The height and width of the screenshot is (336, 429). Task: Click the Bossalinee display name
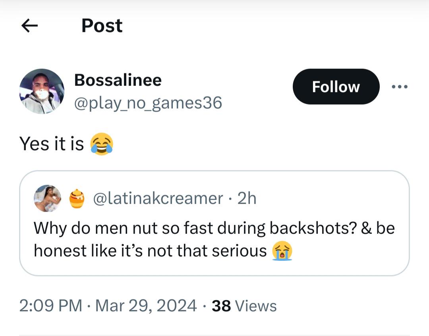click(x=118, y=80)
